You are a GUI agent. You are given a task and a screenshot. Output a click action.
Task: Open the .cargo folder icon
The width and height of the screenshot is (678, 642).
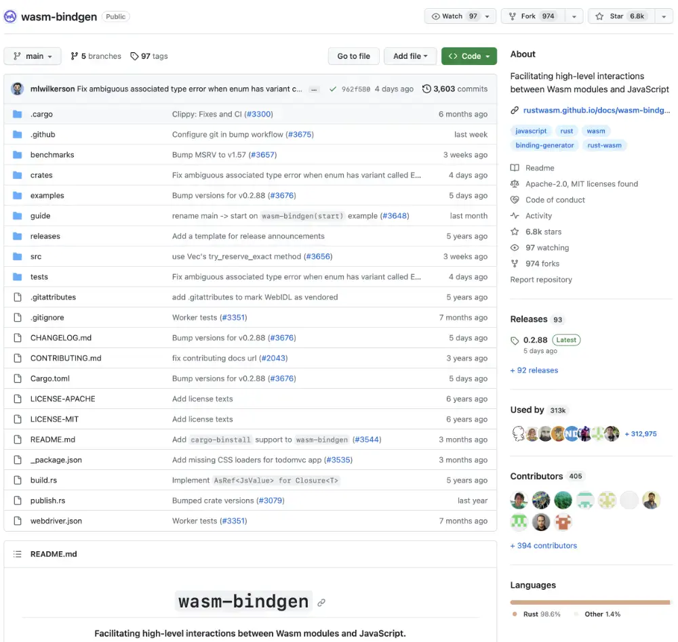18,114
